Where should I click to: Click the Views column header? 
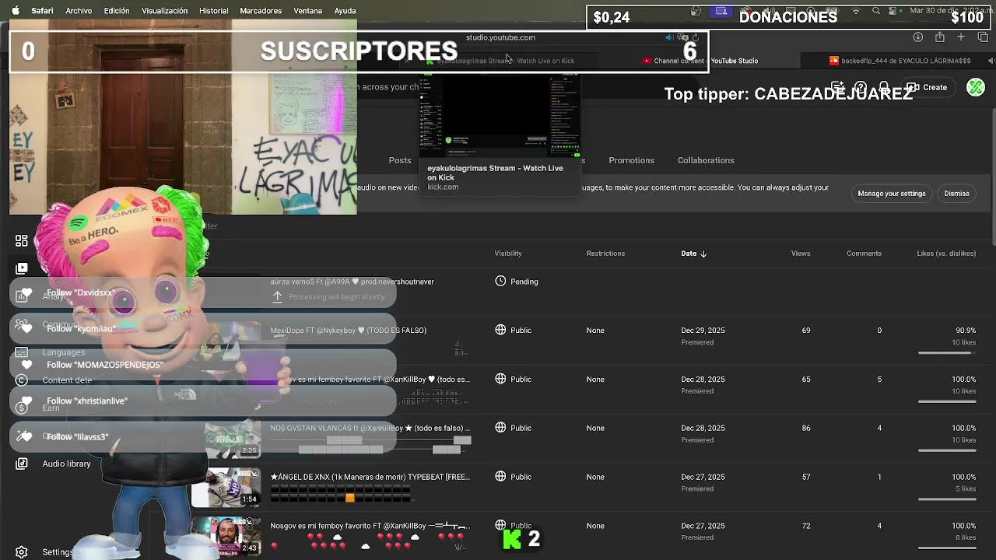point(801,254)
